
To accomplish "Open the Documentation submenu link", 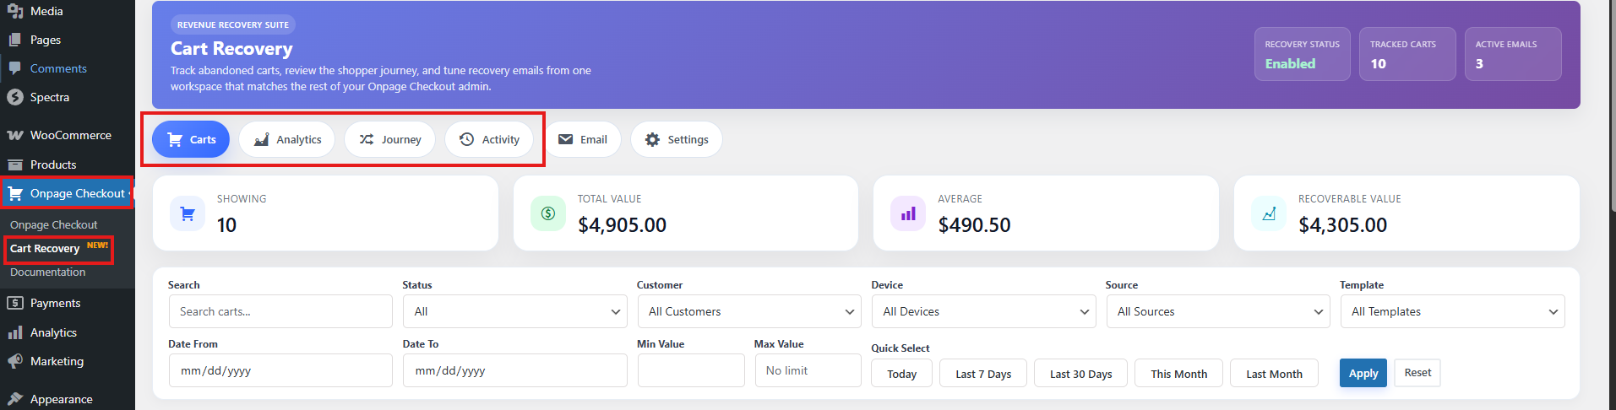I will click(x=48, y=272).
